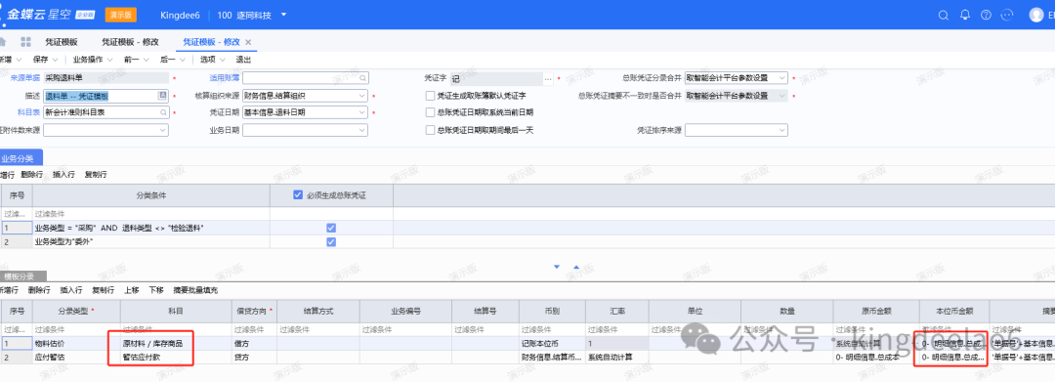Screen dimensions: 1055x382
Task: Open the four-square app grid icon
Action: [26, 42]
